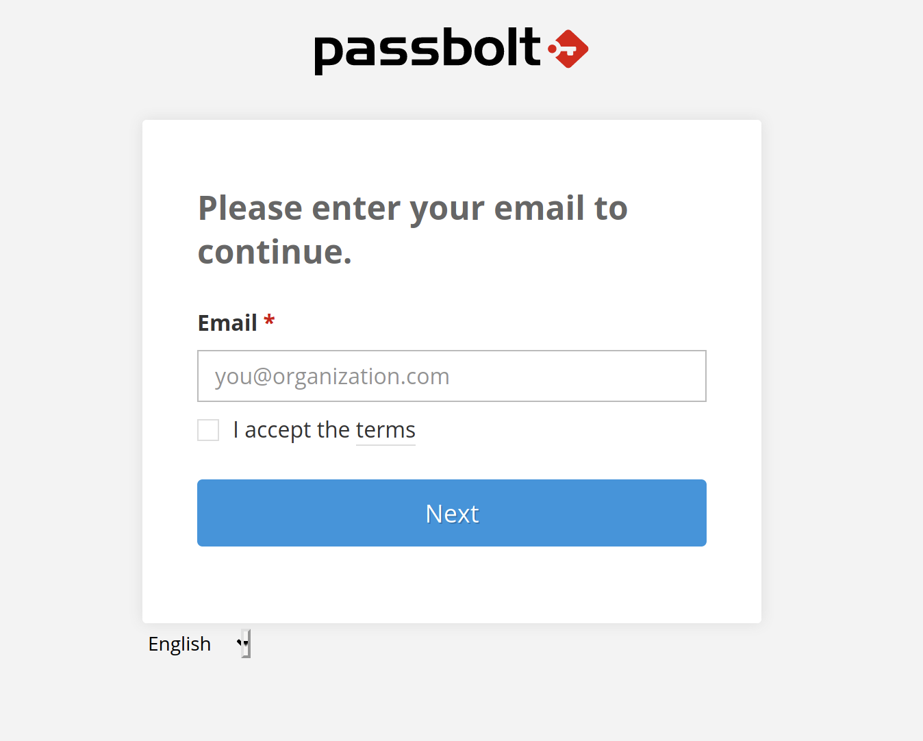Image resolution: width=923 pixels, height=741 pixels.
Task: Click the red required asterisk beside Email
Action: click(269, 321)
